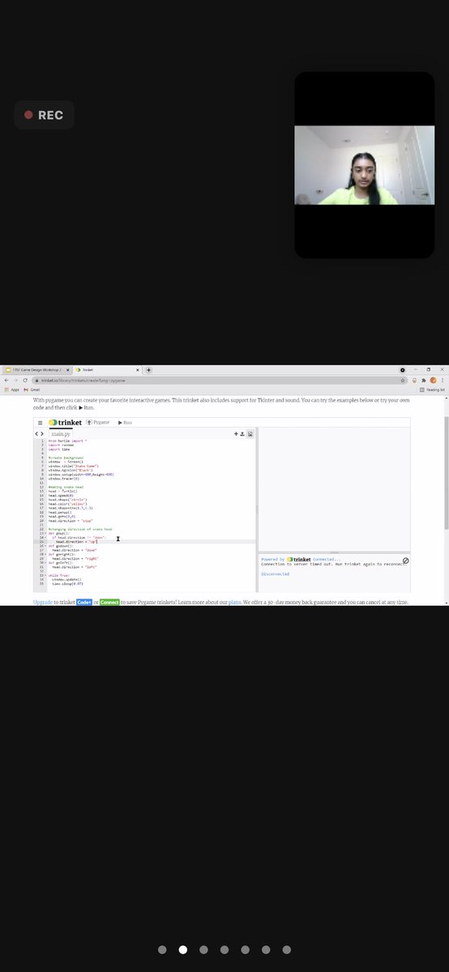Select the fifth slide pagination dot
The image size is (449, 972).
coord(245,949)
